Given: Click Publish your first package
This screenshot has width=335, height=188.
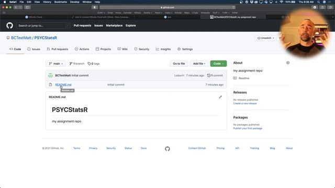Looking at the screenshot, I should click(248, 128).
